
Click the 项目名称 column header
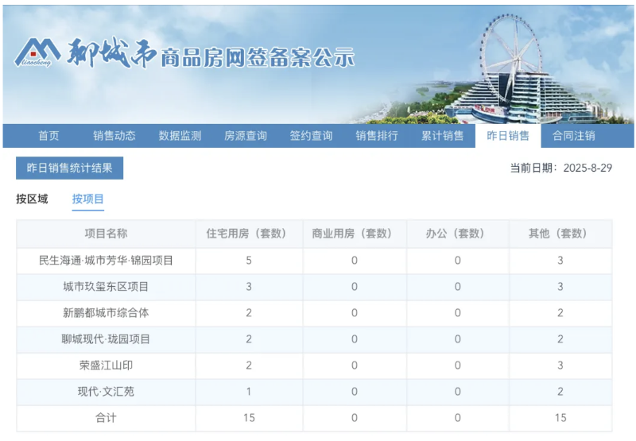(106, 234)
